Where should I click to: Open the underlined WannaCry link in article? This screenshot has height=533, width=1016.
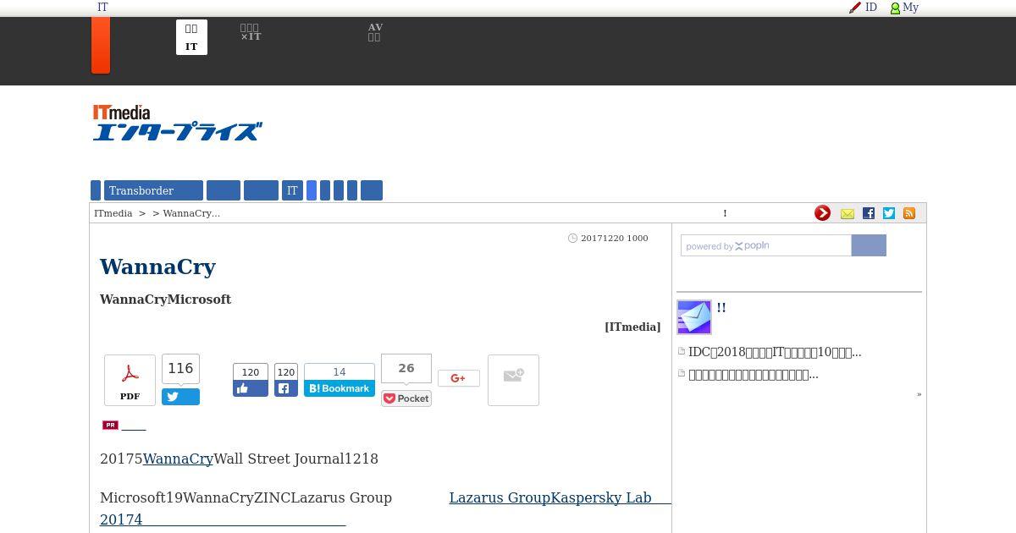tap(178, 459)
